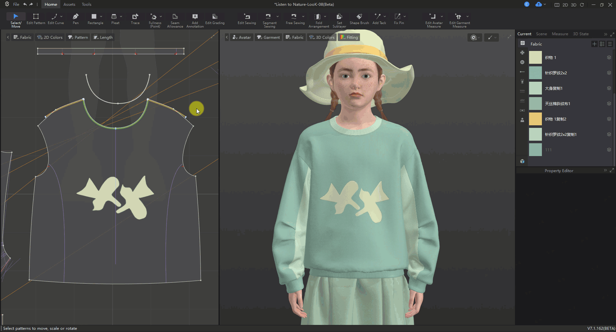Activate the Edit Pattern tool
The width and height of the screenshot is (616, 332).
point(36,19)
